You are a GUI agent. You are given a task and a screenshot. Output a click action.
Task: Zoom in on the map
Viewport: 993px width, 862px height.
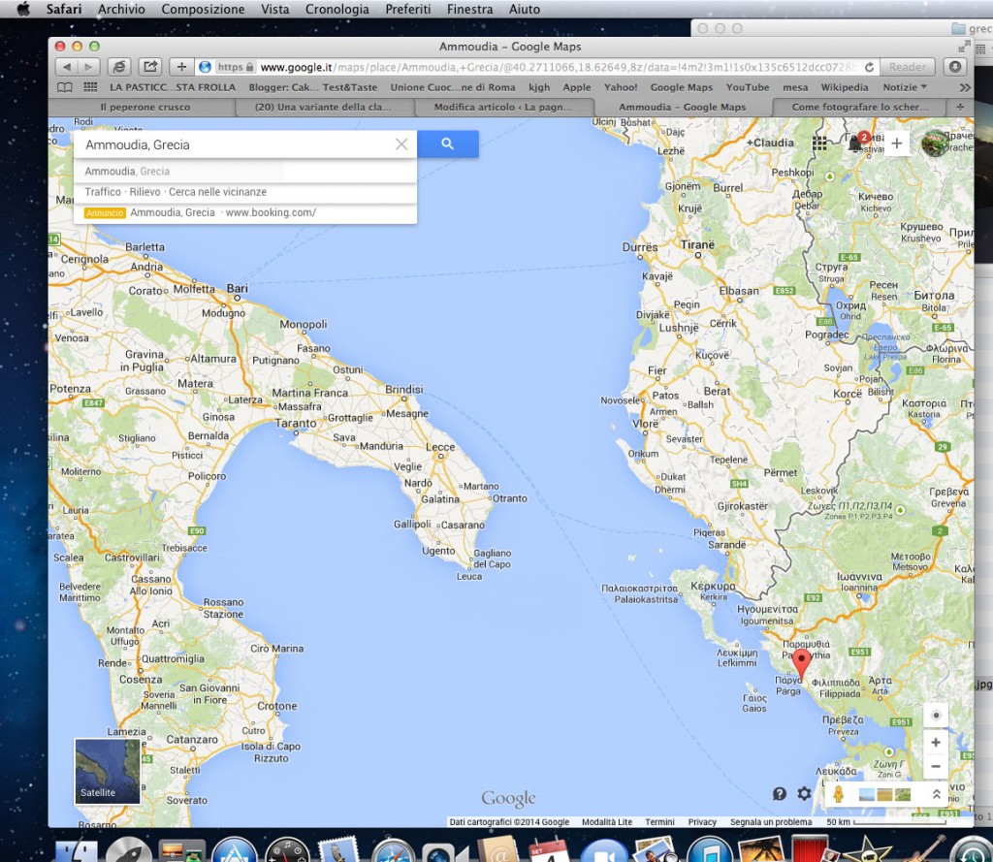pos(935,743)
